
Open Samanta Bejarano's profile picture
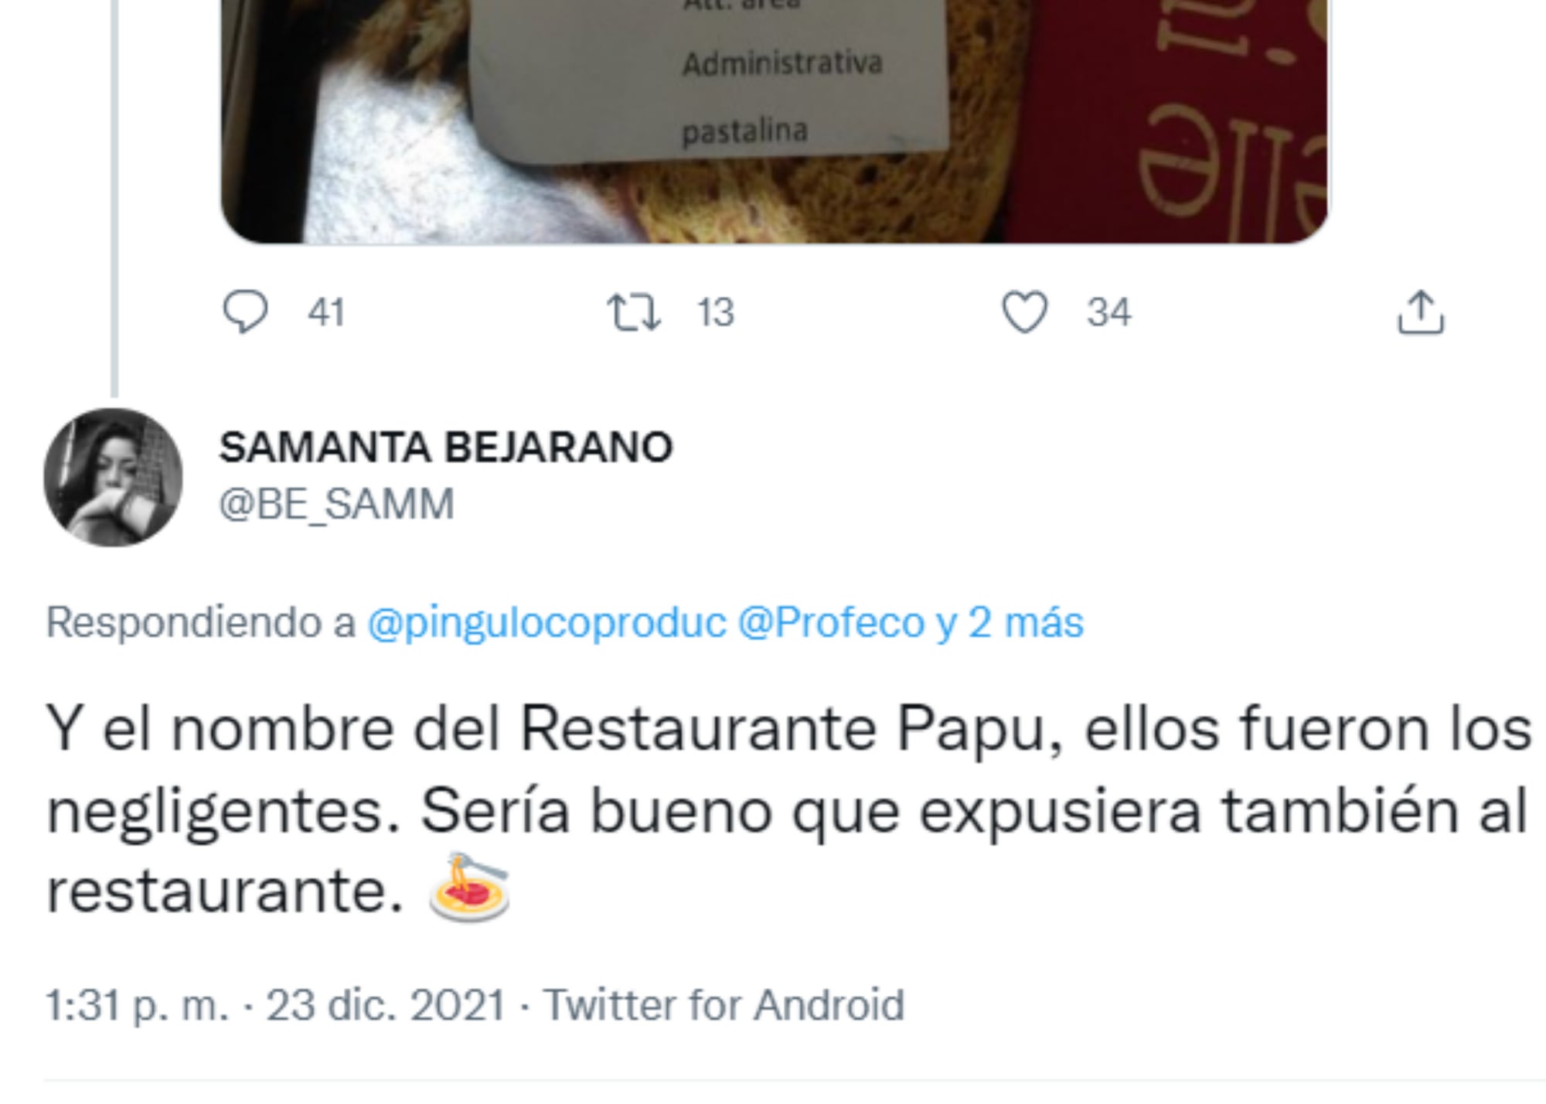(x=114, y=478)
